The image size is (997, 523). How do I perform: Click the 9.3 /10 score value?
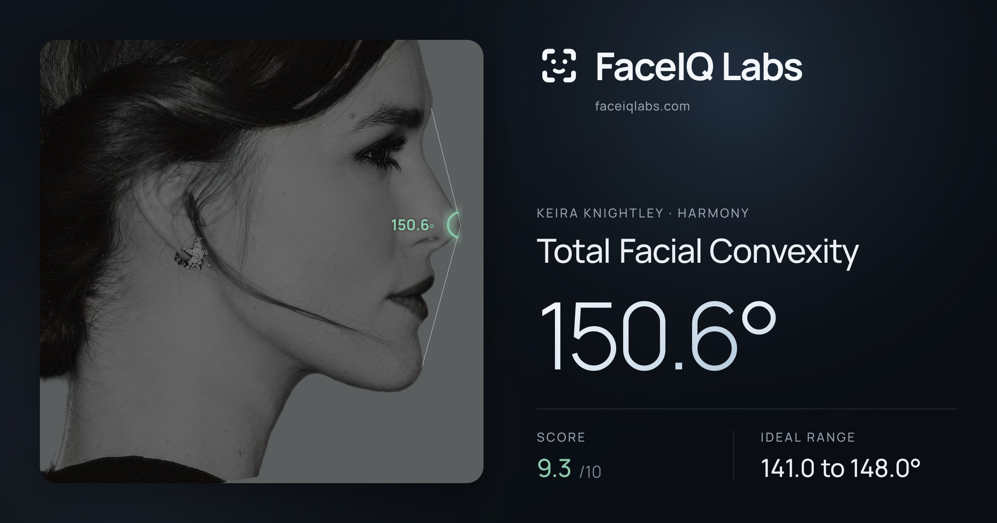pyautogui.click(x=569, y=469)
